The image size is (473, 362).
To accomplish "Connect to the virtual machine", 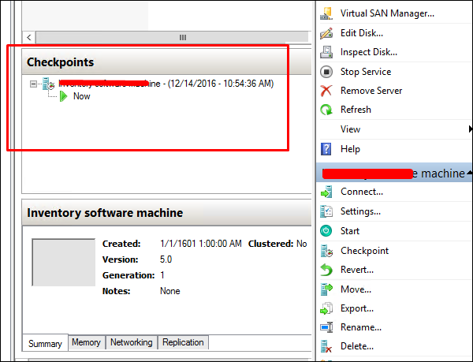I will 361,192.
